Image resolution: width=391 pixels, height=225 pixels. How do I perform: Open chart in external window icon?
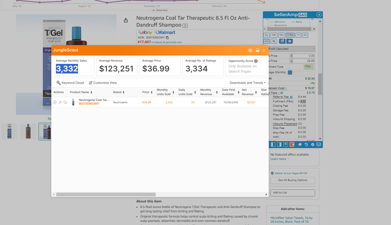coord(282,41)
